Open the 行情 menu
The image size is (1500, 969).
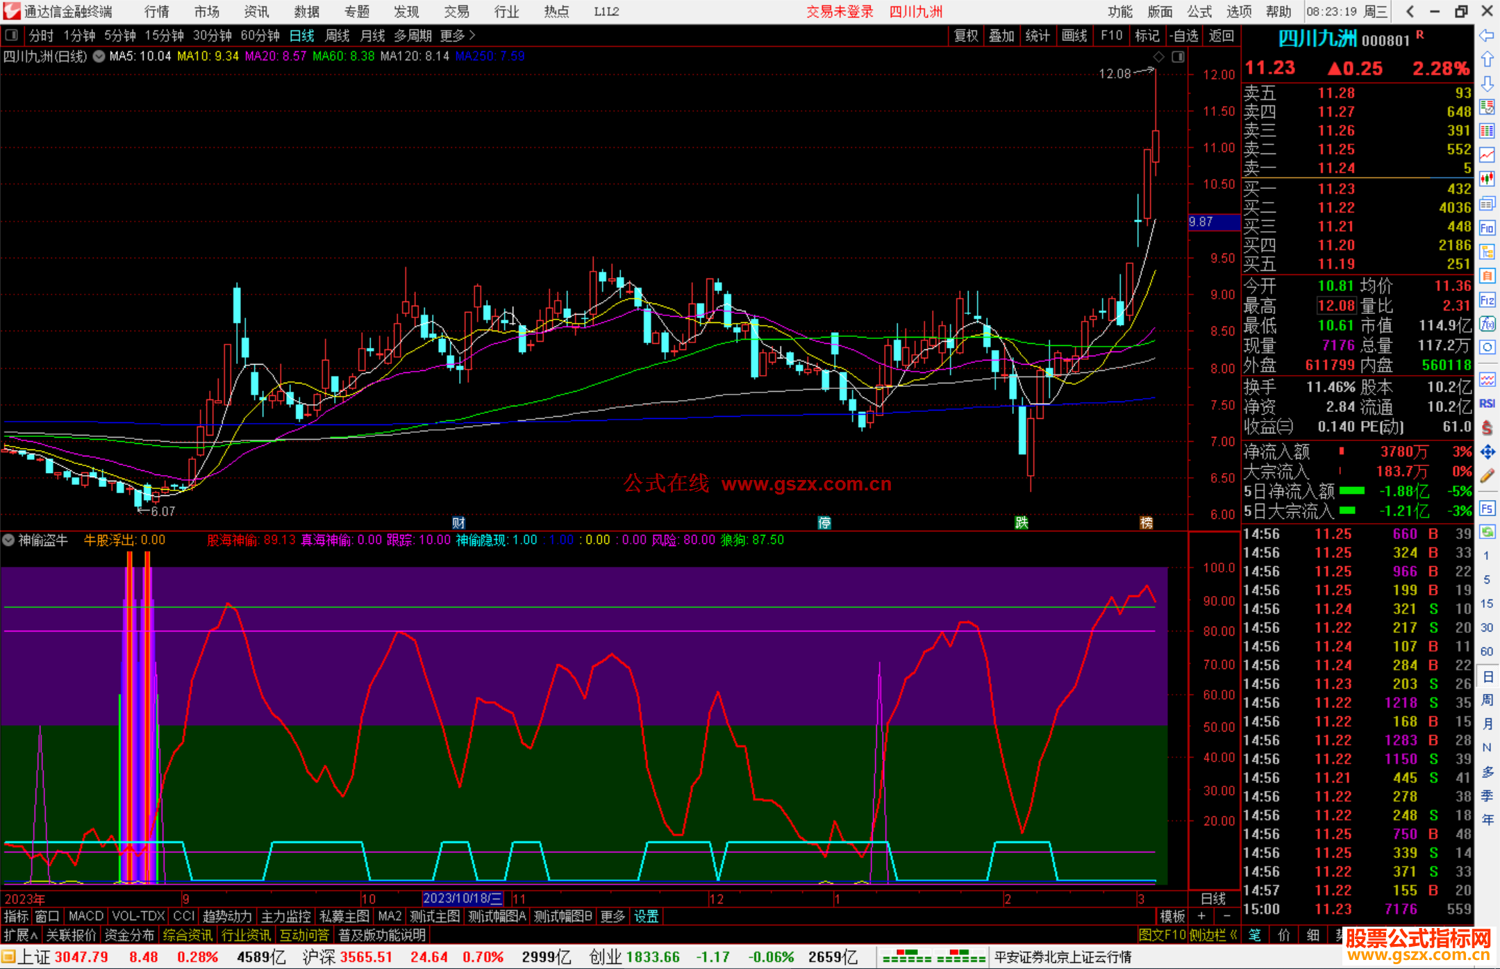click(157, 12)
